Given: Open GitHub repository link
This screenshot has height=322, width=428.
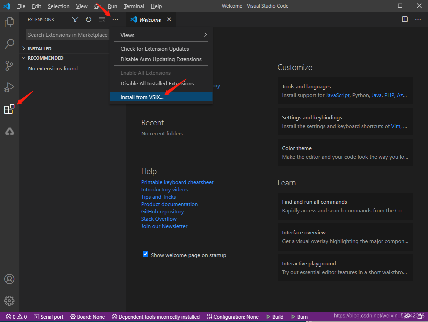Looking at the screenshot, I should pos(162,211).
